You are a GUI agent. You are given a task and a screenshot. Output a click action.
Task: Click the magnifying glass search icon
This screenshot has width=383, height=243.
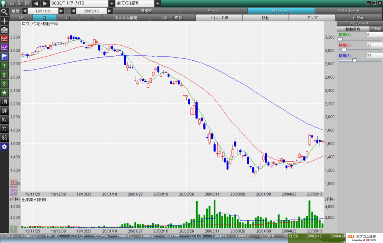4,11
